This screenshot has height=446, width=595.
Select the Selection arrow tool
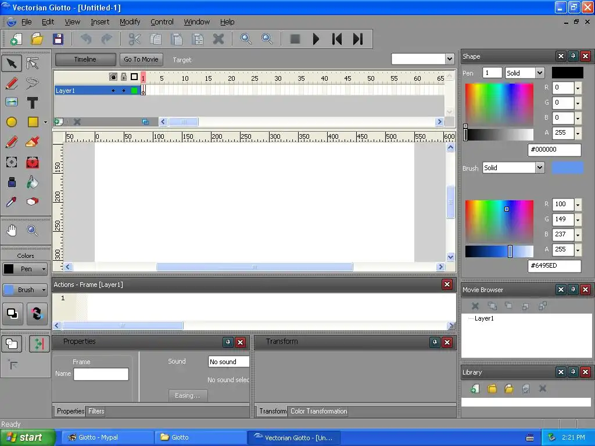(12, 63)
